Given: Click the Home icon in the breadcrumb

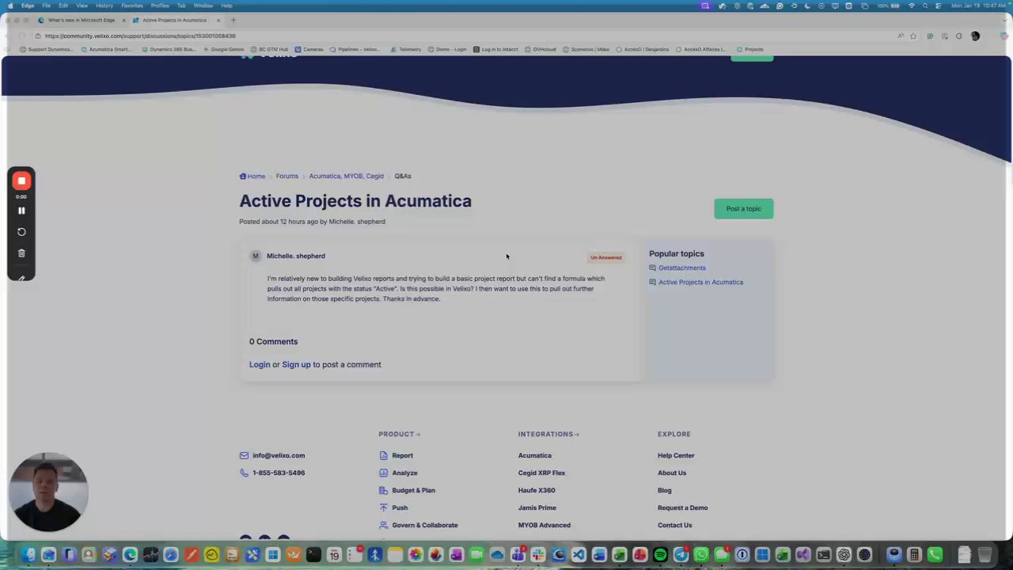Looking at the screenshot, I should coord(243,176).
